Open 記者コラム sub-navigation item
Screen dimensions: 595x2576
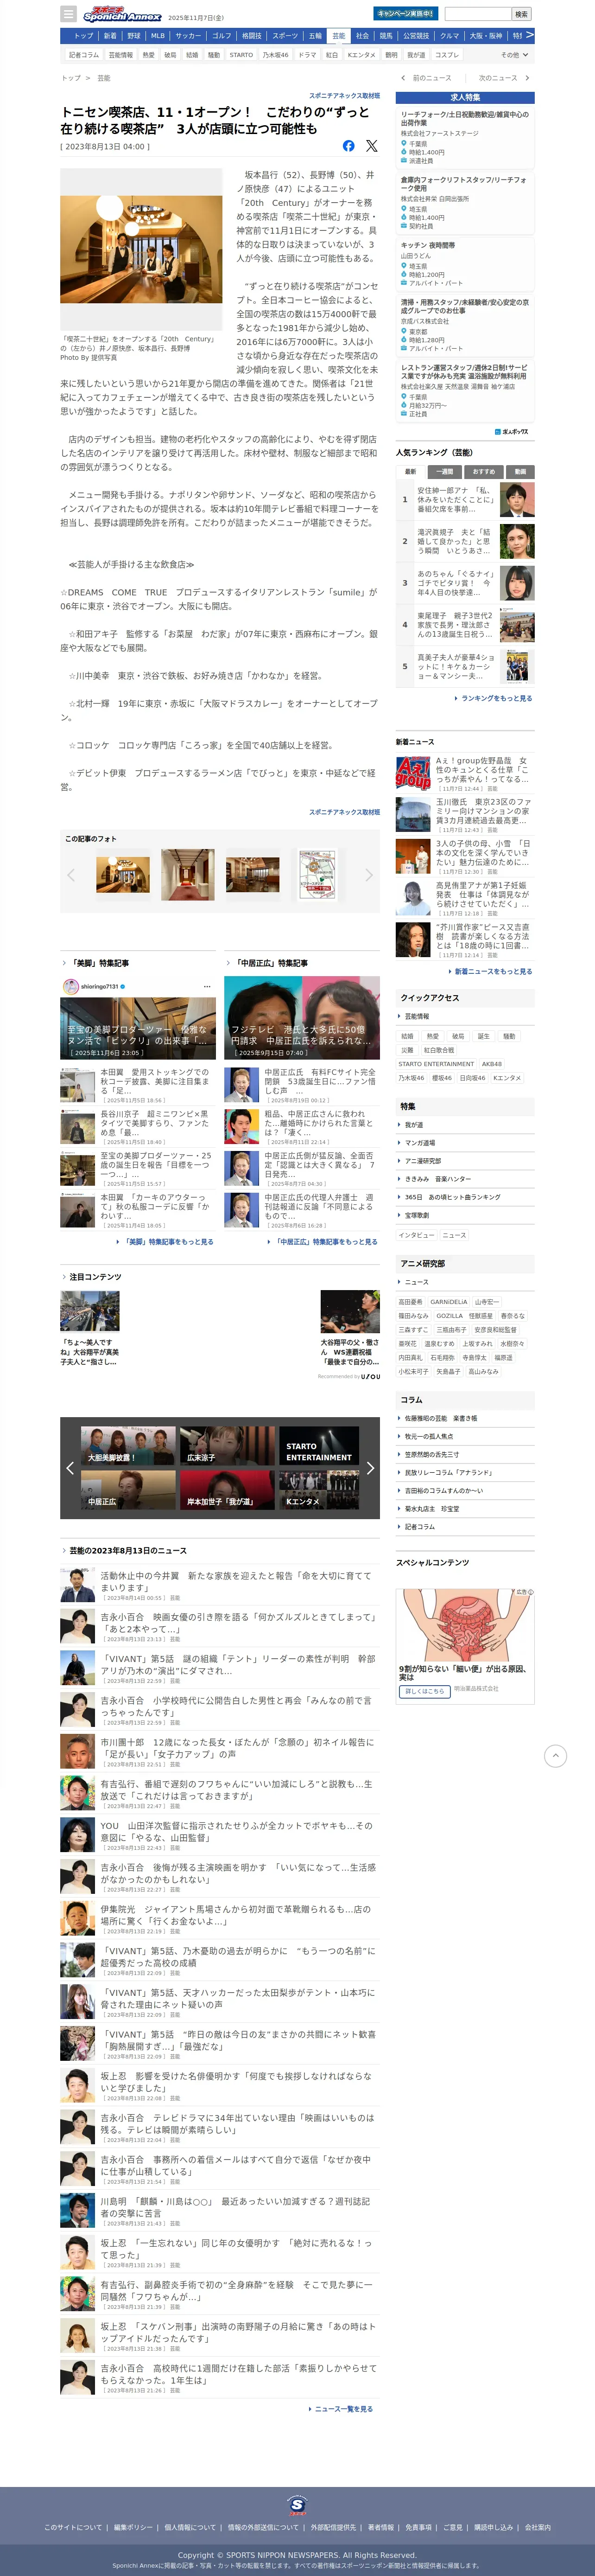(84, 55)
